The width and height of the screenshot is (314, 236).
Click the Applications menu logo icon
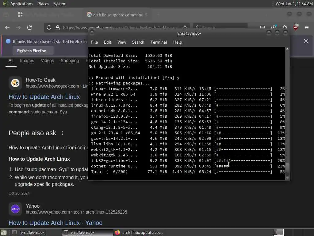[6, 4]
